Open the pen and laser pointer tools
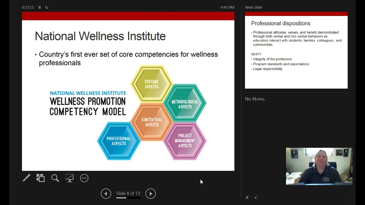Image resolution: width=365 pixels, height=205 pixels. (26, 178)
